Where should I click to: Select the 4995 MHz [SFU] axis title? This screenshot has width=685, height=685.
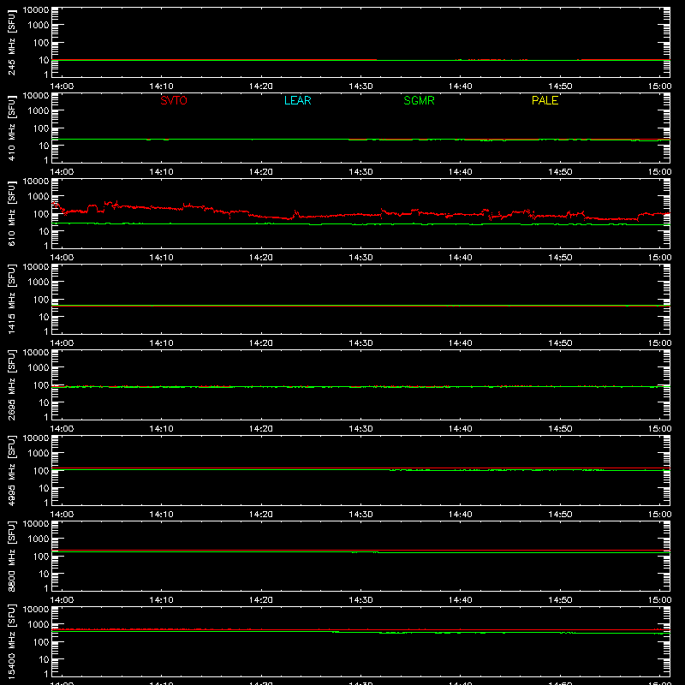click(x=12, y=470)
